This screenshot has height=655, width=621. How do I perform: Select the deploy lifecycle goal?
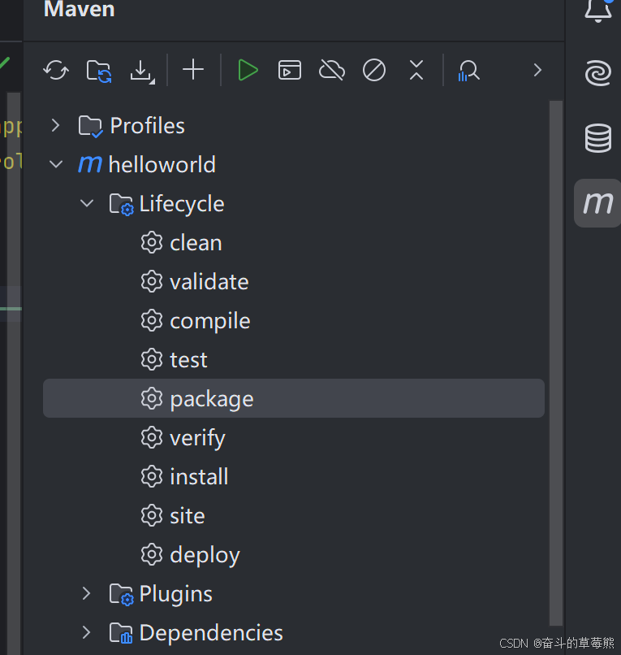(x=294, y=555)
